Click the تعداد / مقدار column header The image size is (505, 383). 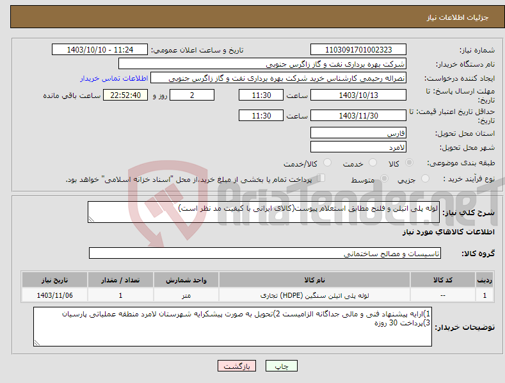pos(120,280)
